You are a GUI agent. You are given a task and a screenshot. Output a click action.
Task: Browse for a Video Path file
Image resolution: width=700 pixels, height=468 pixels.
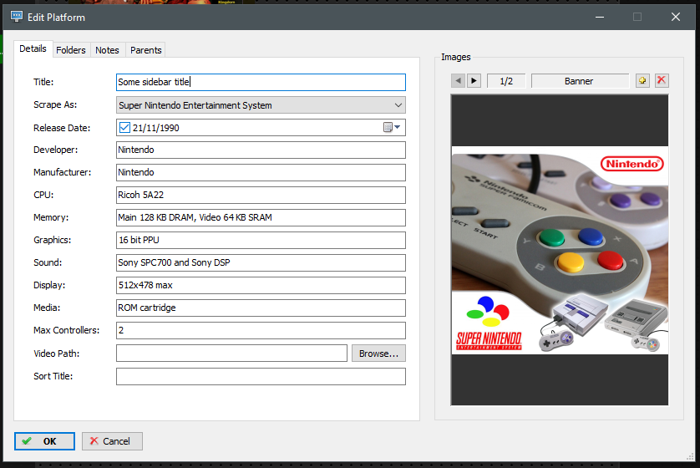tap(378, 354)
